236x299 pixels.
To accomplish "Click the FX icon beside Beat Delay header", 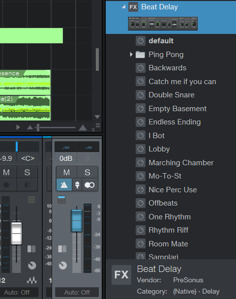I will click(133, 7).
